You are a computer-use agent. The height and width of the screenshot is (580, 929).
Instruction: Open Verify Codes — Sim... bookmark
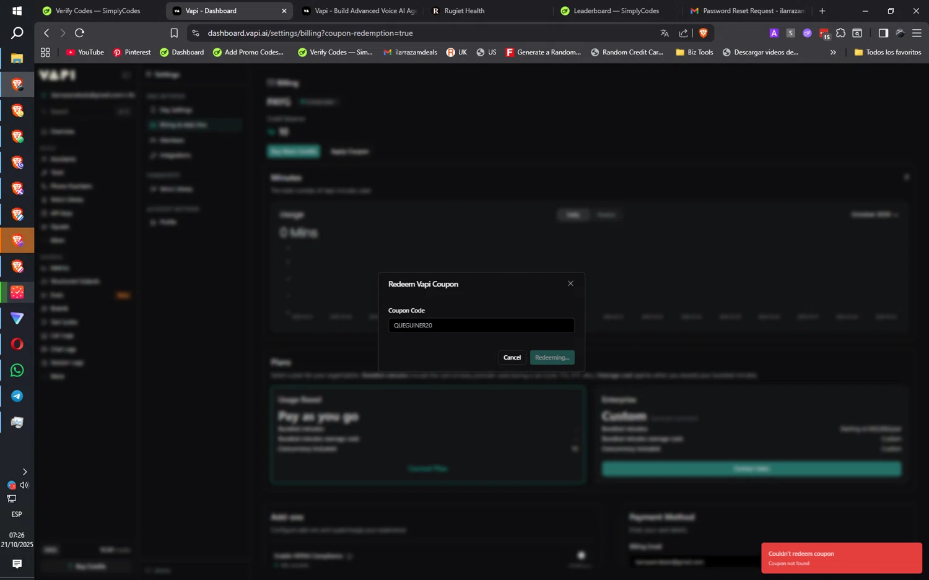click(x=335, y=53)
